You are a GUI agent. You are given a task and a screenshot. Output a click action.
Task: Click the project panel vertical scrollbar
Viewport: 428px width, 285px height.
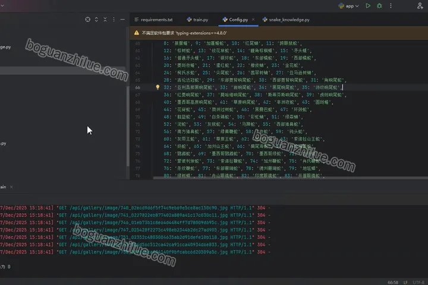click(127, 126)
